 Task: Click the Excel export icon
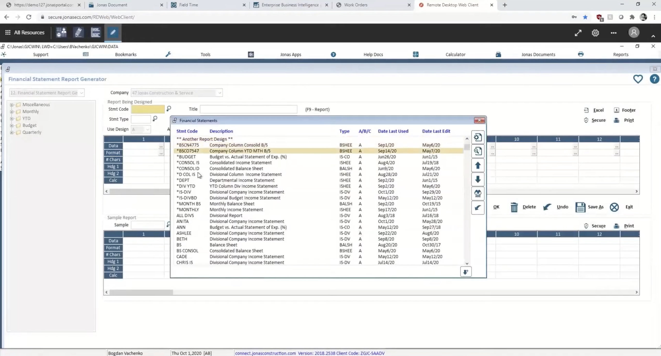click(x=594, y=110)
